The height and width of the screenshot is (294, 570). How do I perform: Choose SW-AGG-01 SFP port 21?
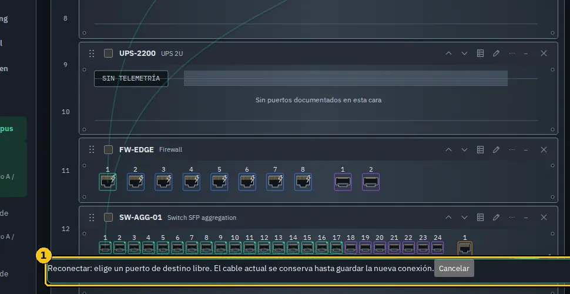394,248
